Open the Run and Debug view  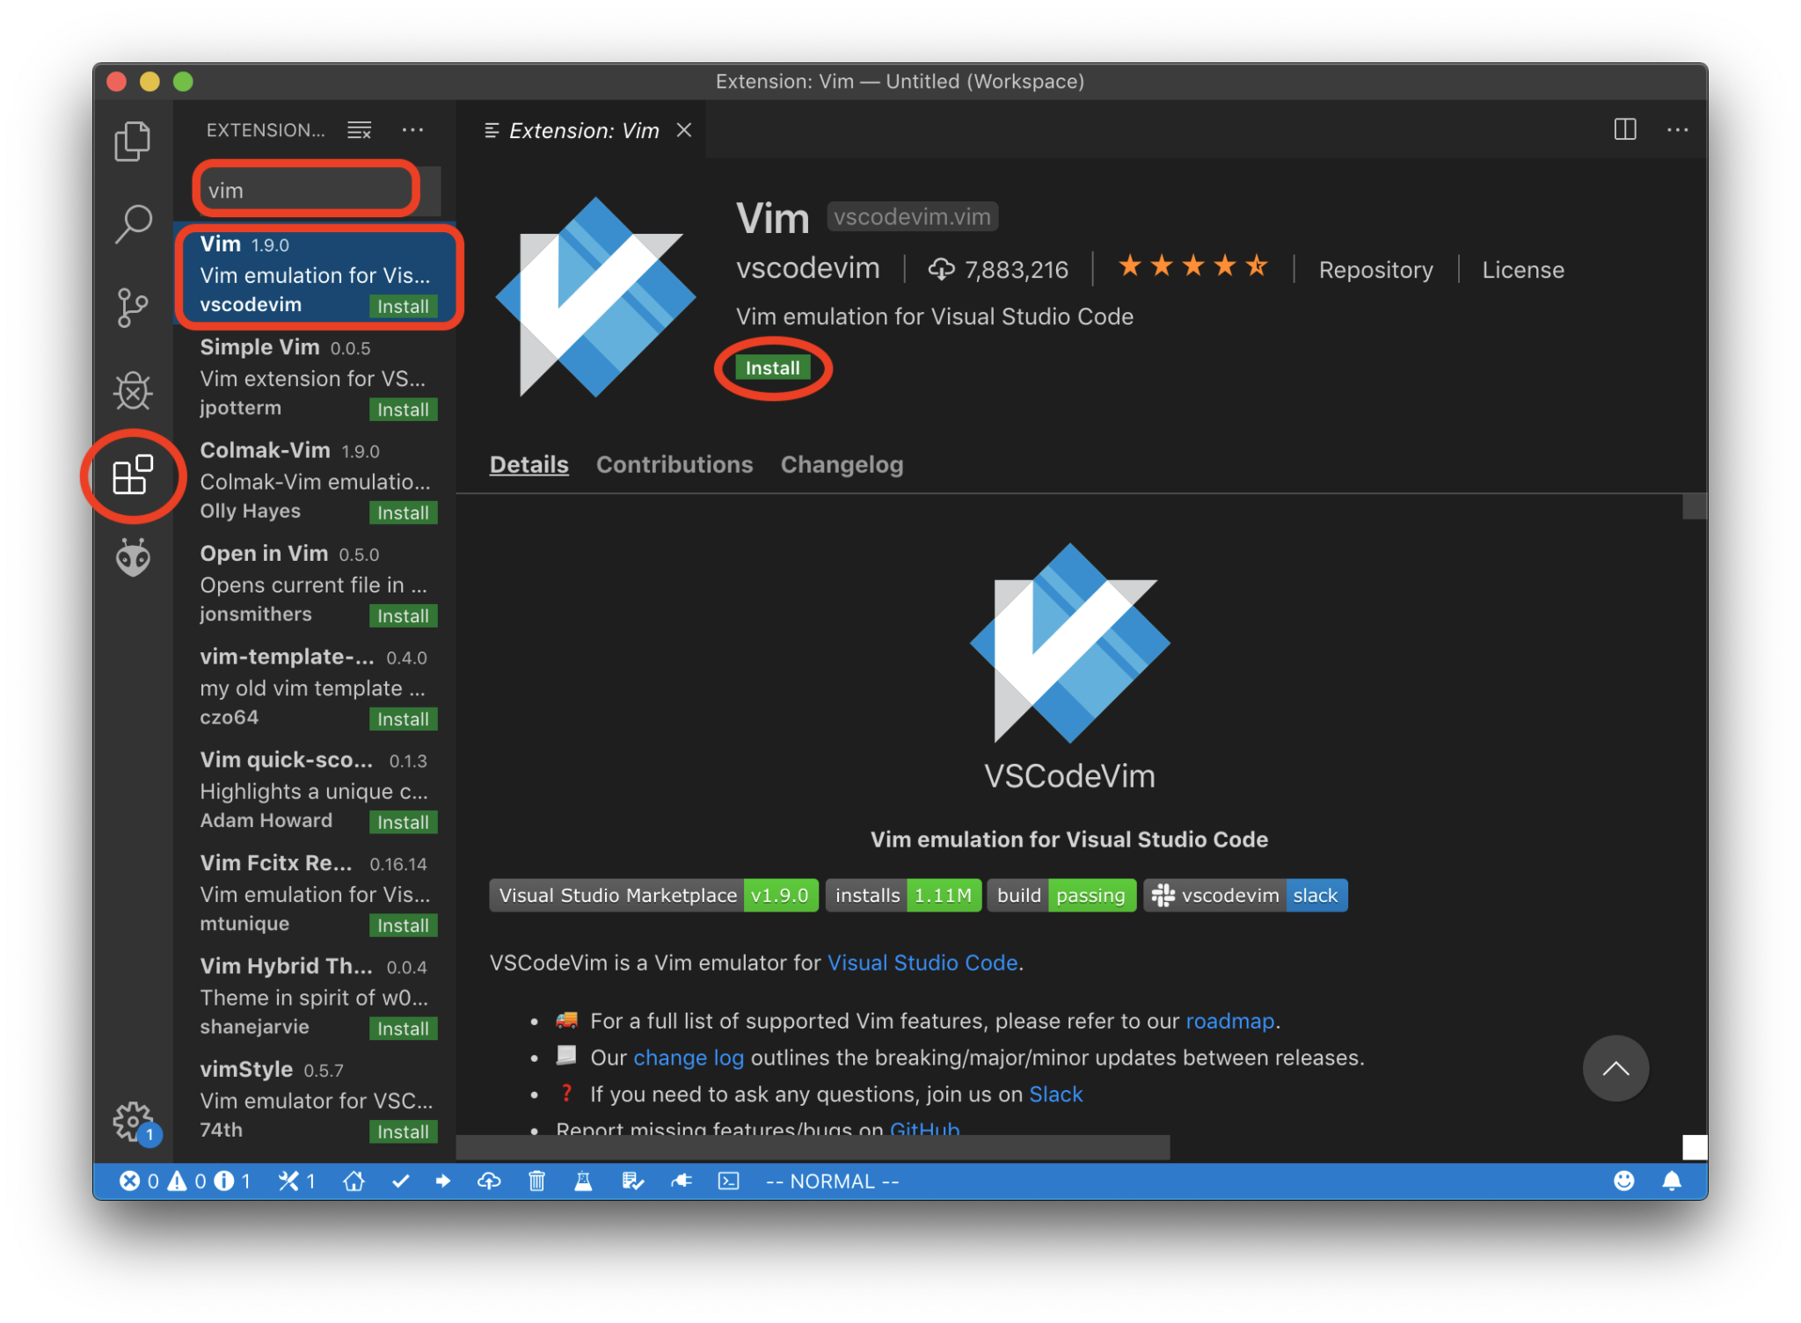click(x=133, y=392)
